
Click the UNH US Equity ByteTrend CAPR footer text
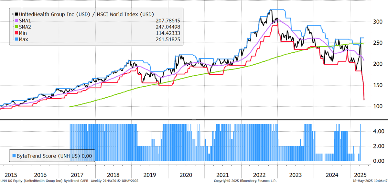pos(70,180)
